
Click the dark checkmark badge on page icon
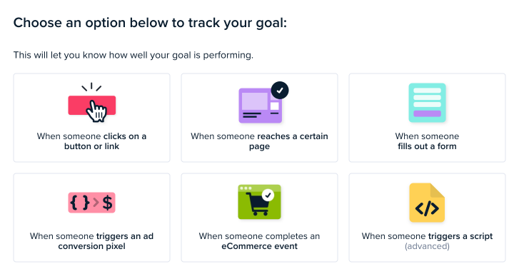tap(280, 90)
